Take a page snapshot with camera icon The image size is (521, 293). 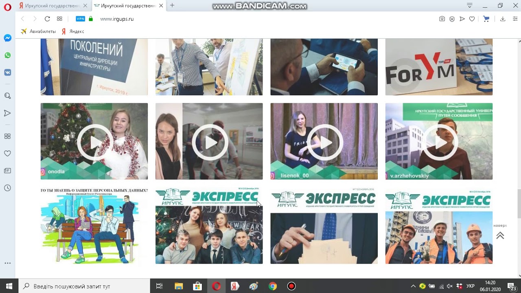point(442,19)
